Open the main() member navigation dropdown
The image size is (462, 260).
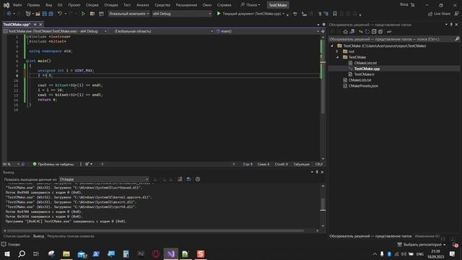click(268, 31)
